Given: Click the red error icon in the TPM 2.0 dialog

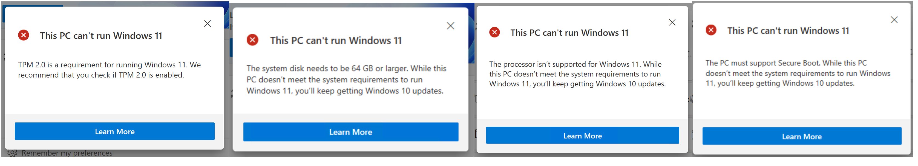Looking at the screenshot, I should [x=24, y=35].
